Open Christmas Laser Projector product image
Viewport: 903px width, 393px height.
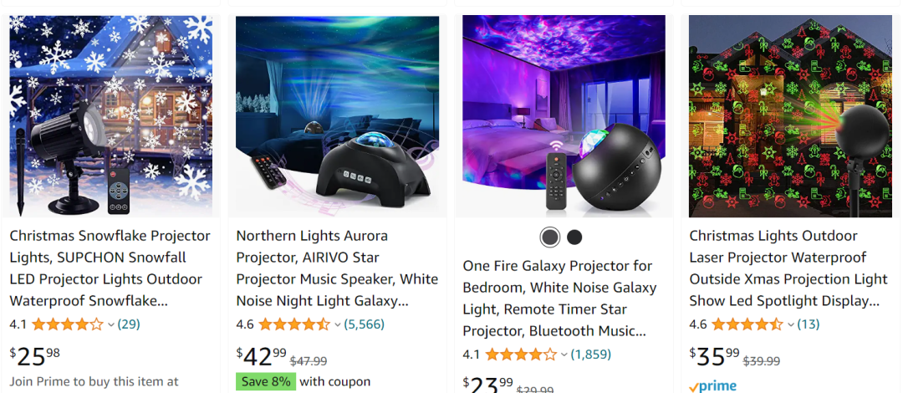click(x=791, y=116)
